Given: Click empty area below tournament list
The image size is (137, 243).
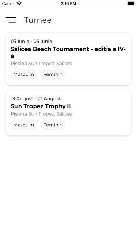Looking at the screenshot, I should coord(68,186).
